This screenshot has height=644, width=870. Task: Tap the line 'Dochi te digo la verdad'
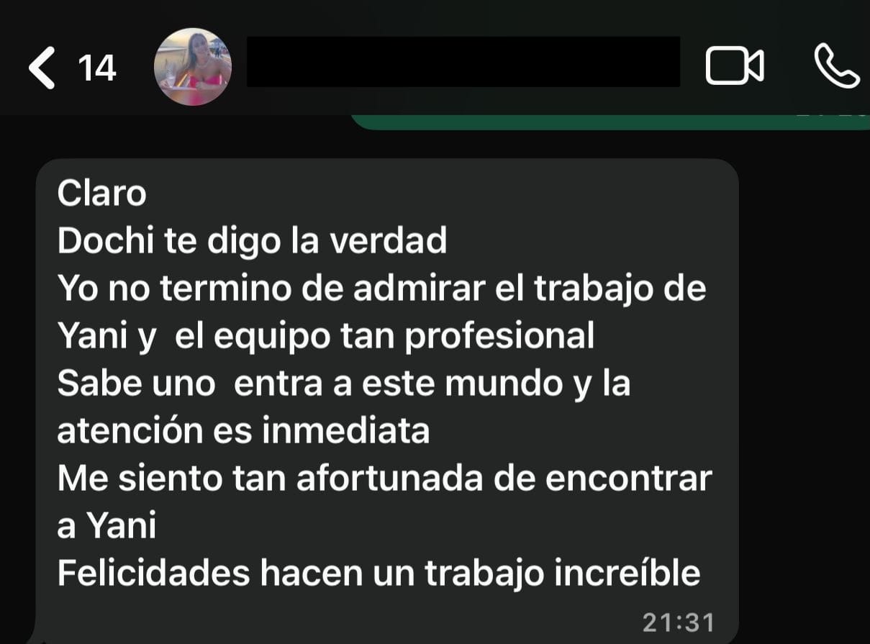tap(252, 241)
